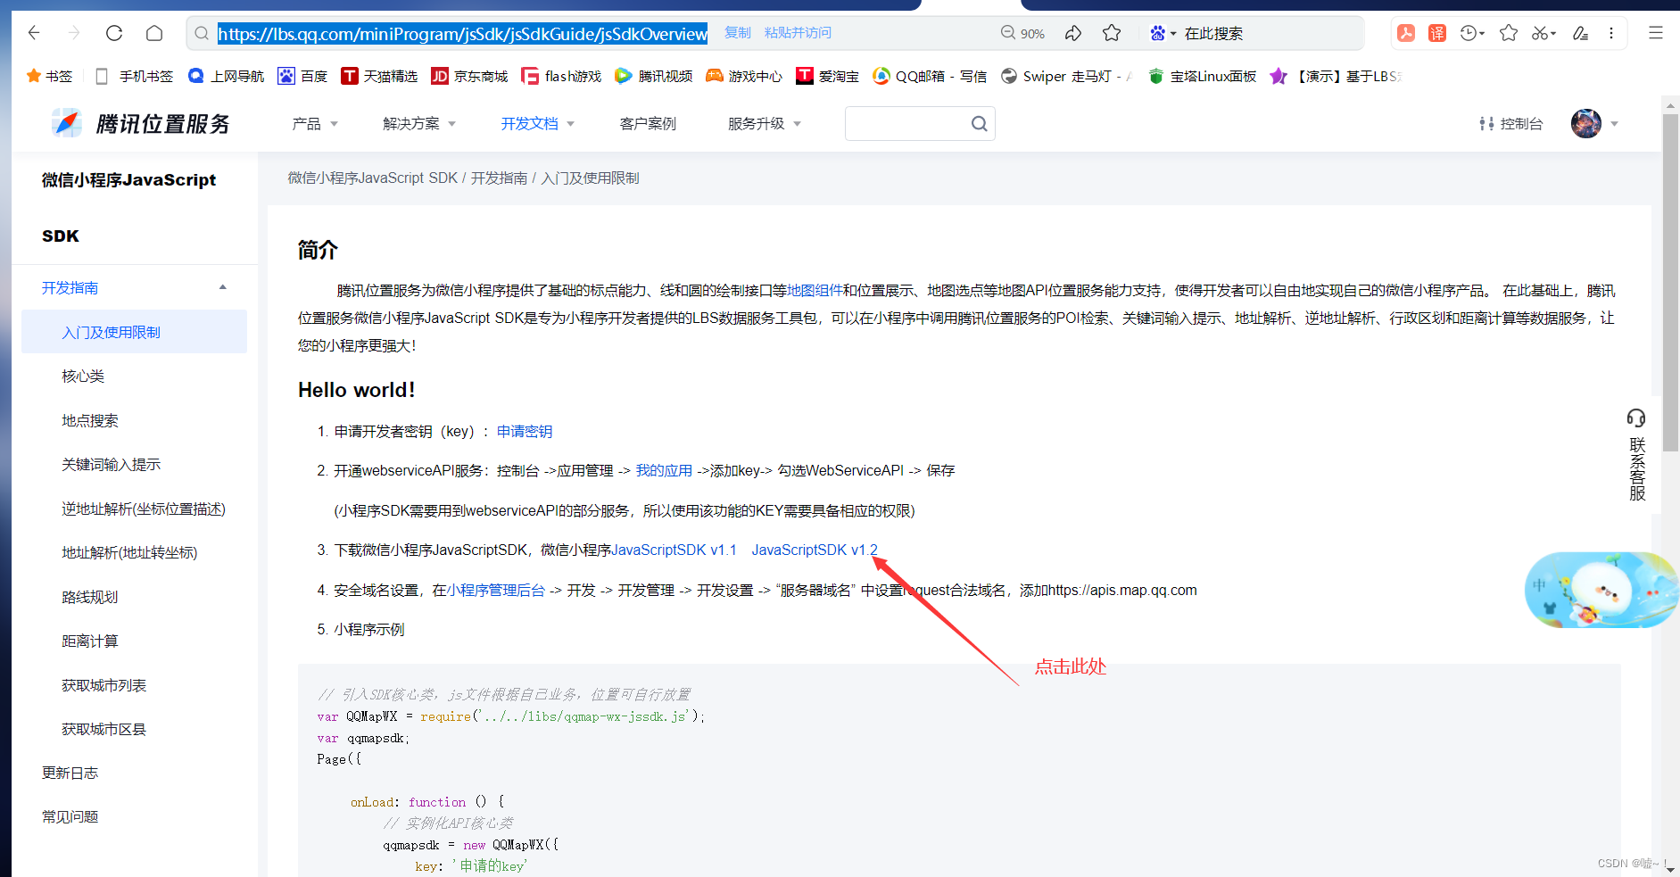The height and width of the screenshot is (877, 1680).
Task: Click the 地图组件 link in intro
Action: pyautogui.click(x=815, y=290)
